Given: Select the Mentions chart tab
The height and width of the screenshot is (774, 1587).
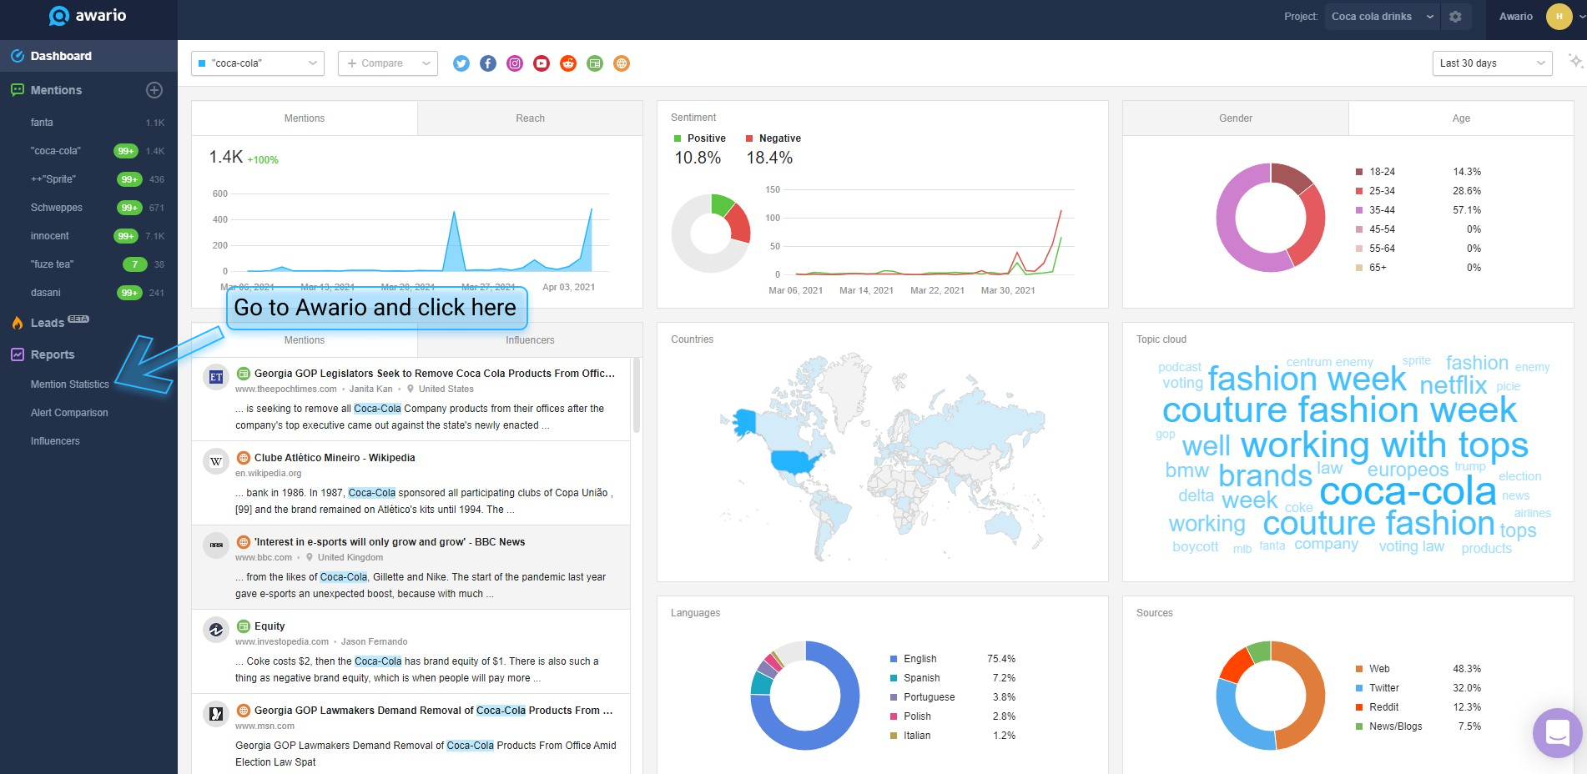Looking at the screenshot, I should coord(305,118).
